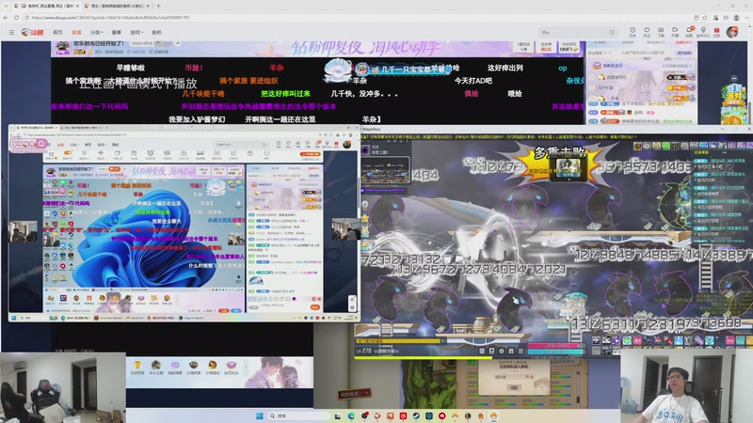Click the MapleStory cyan MP bar
The height and width of the screenshot is (423, 753).
(555, 351)
